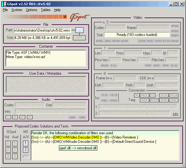The width and height of the screenshot is (186, 168).
Task: Select the VCD target button
Action: [x=144, y=100]
